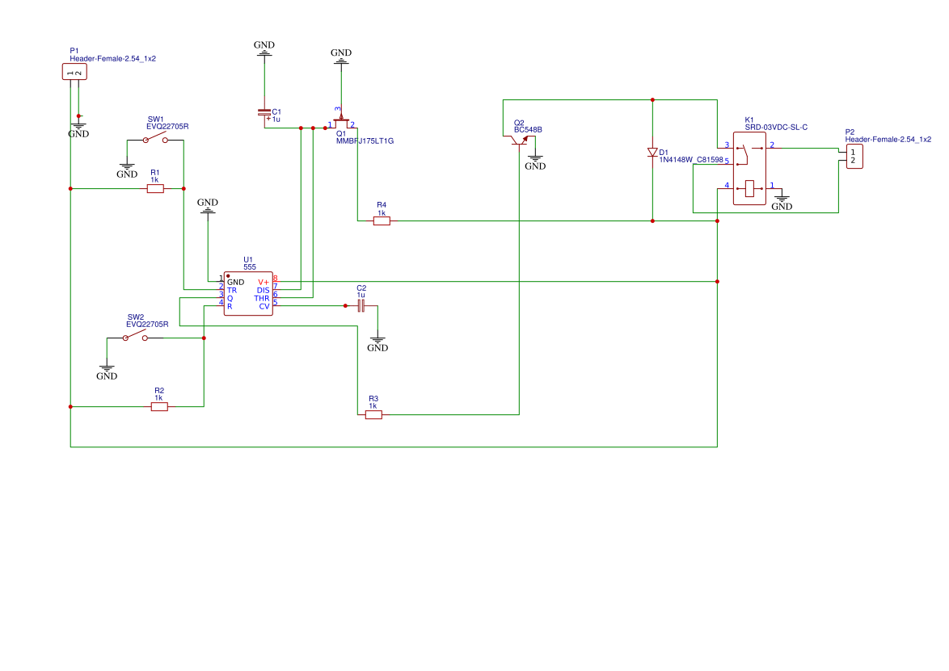Select resistor R2 symbol
Image resolution: width=949 pixels, height=671 pixels.
(159, 407)
